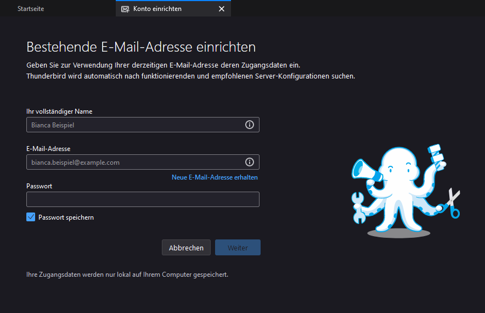Click the info icon in the full name field

250,125
